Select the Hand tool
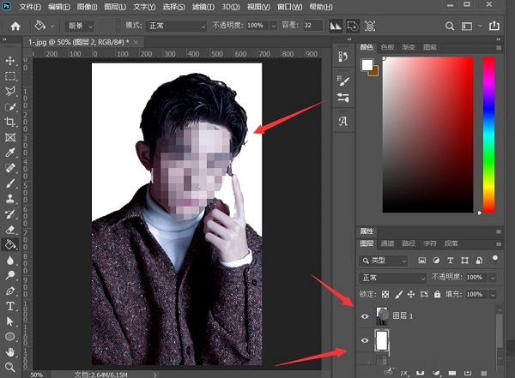 tap(9, 352)
